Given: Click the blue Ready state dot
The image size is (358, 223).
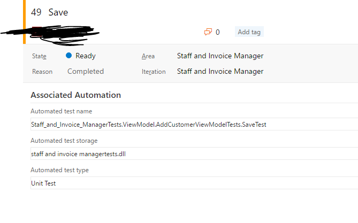Looking at the screenshot, I should [x=69, y=56].
